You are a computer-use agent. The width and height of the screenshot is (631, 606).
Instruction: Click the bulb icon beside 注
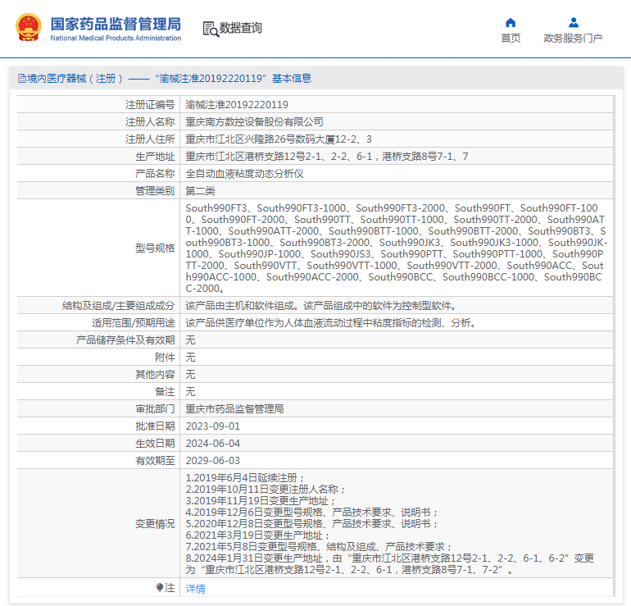(160, 587)
